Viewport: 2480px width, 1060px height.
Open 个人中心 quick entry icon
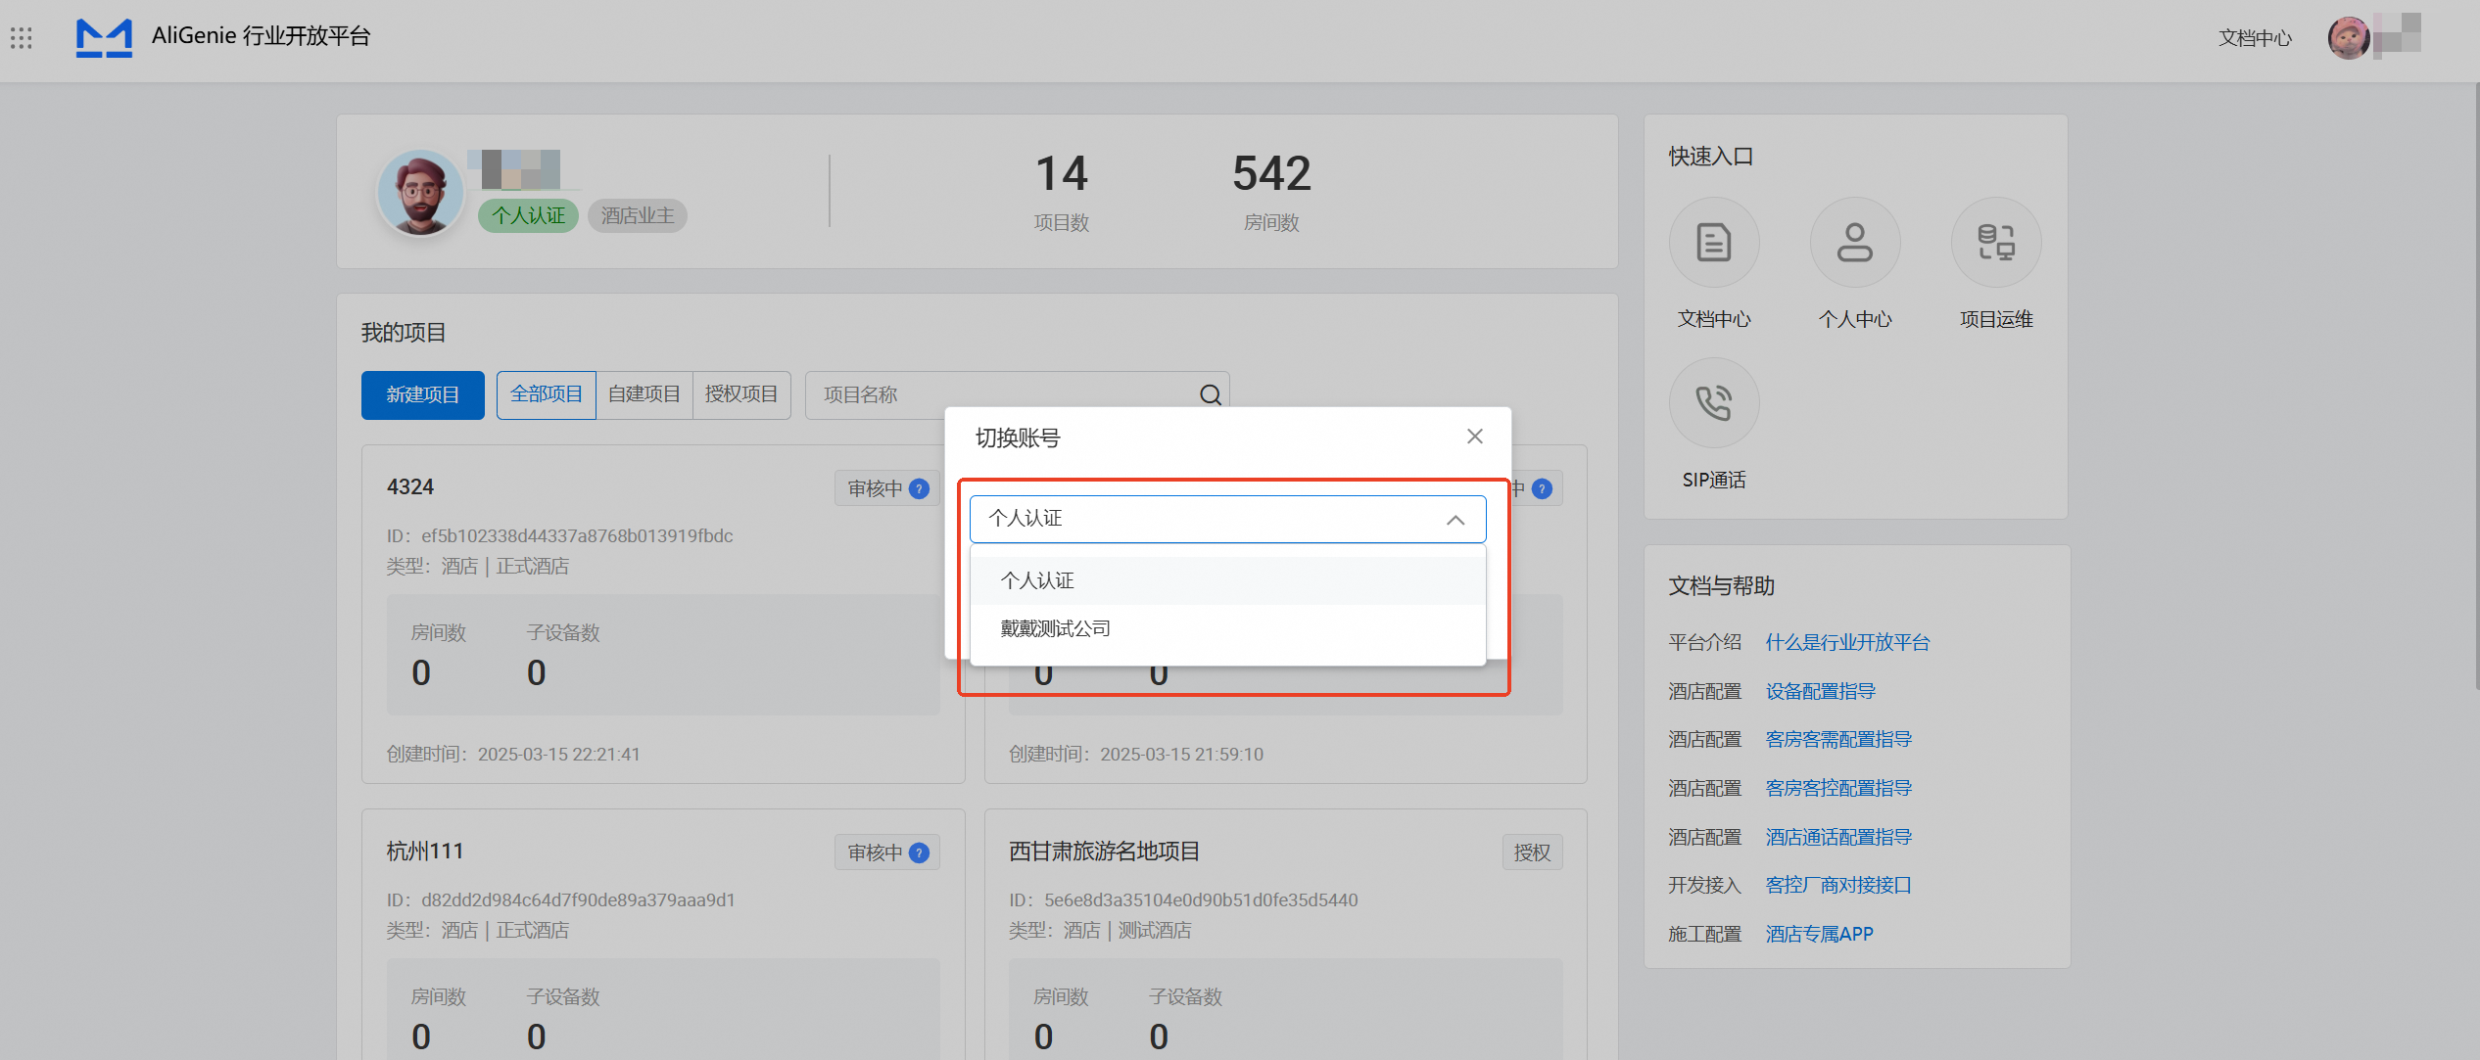[x=1855, y=243]
